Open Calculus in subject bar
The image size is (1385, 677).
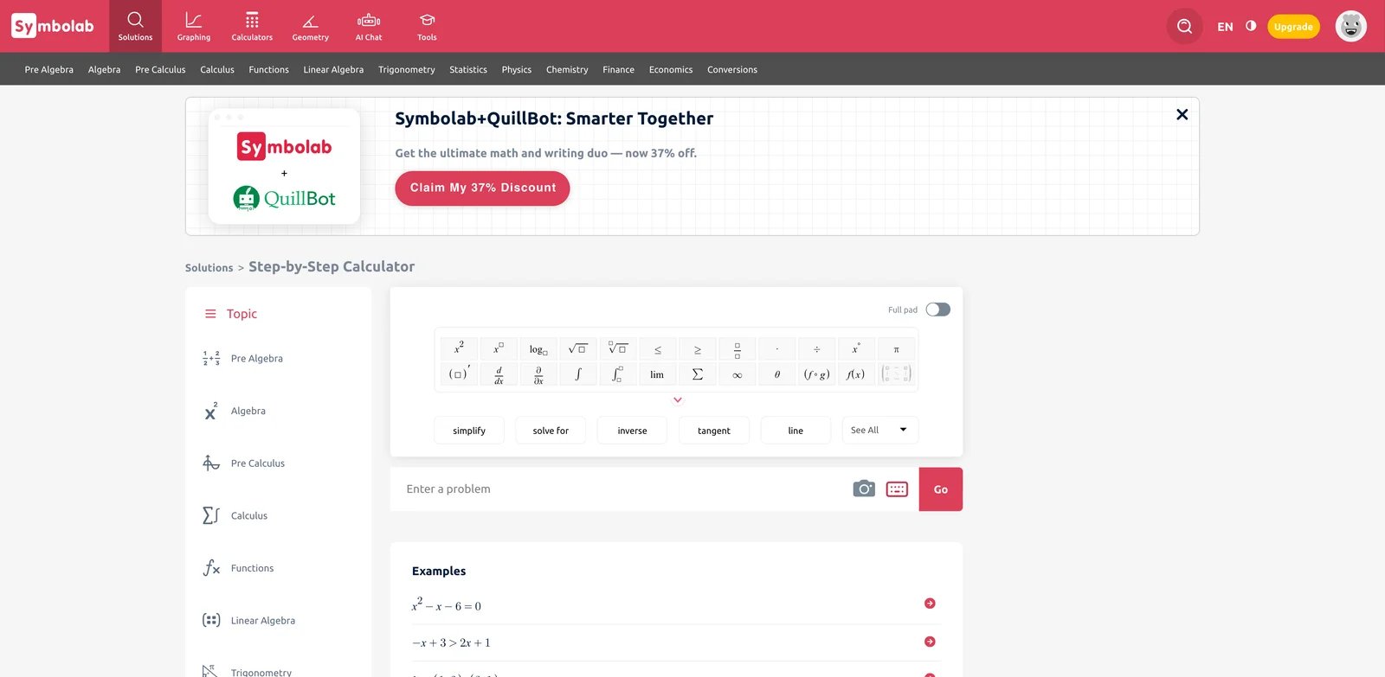tap(217, 69)
